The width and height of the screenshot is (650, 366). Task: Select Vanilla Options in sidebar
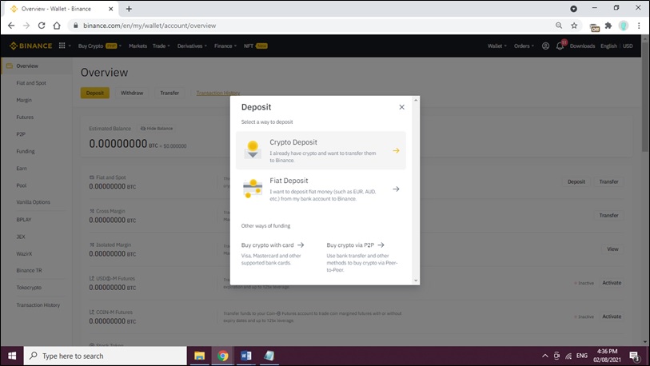pos(33,202)
